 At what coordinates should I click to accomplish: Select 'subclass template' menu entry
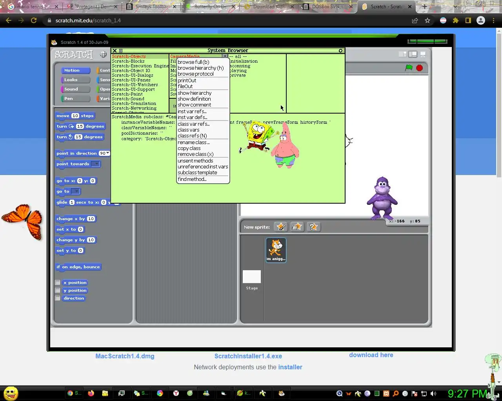pyautogui.click(x=197, y=172)
